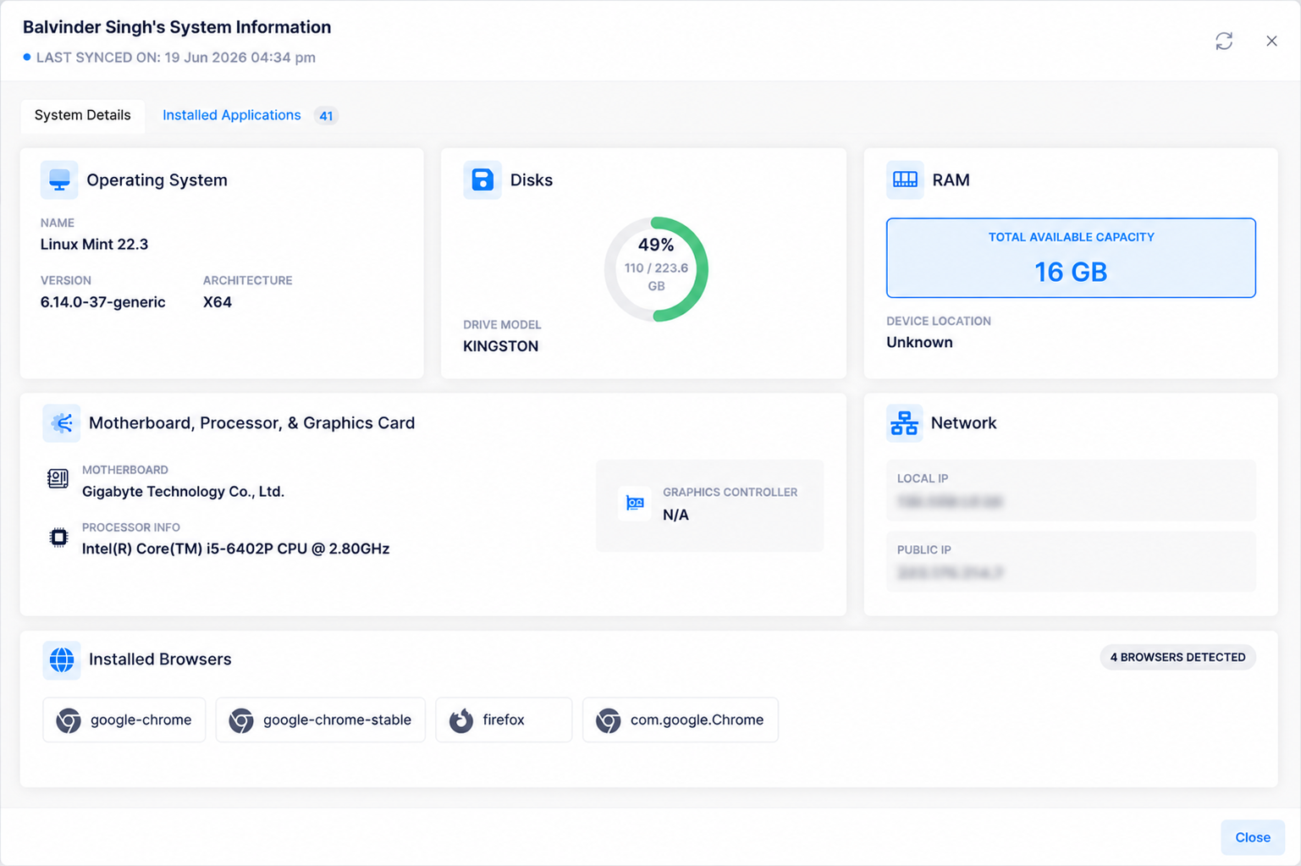Screen dimensions: 1301x866
Task: Click the blurred Public IP value
Action: coord(950,573)
